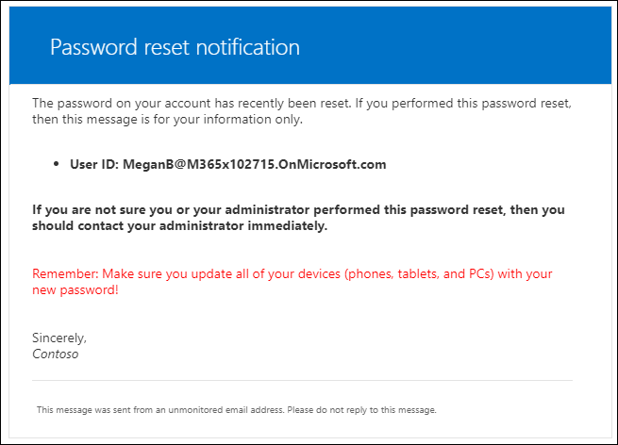Click the OnMicrosoft.com domain portion

click(x=332, y=164)
